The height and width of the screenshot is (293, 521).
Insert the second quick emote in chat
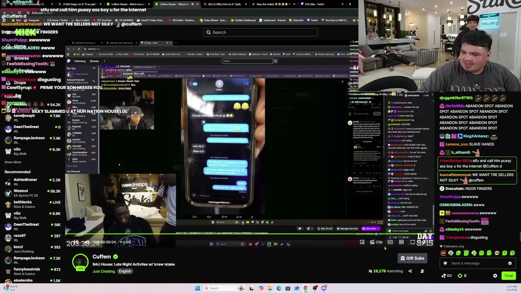451,253
